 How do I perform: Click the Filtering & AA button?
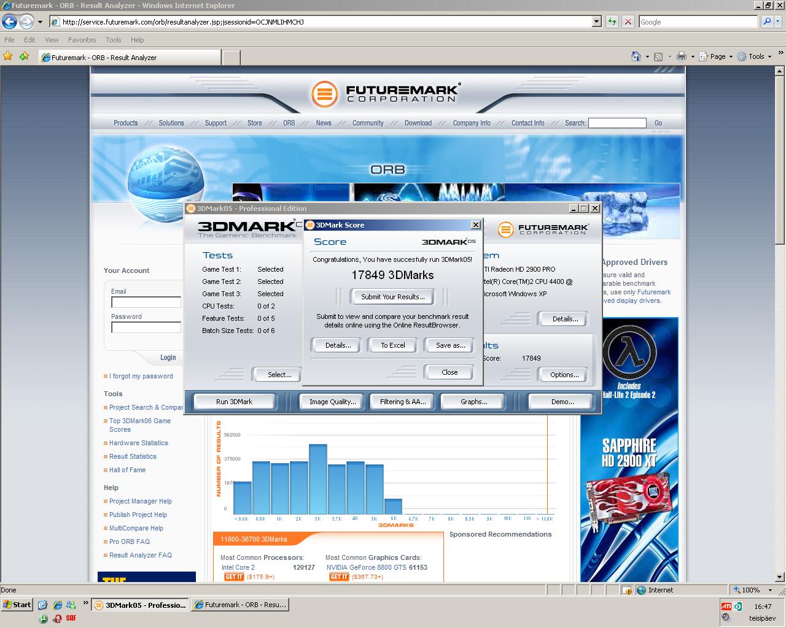click(x=402, y=402)
